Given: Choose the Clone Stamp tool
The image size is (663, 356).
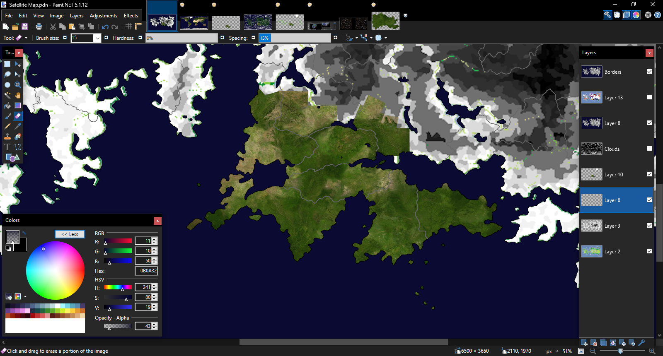Looking at the screenshot, I should pos(7,137).
